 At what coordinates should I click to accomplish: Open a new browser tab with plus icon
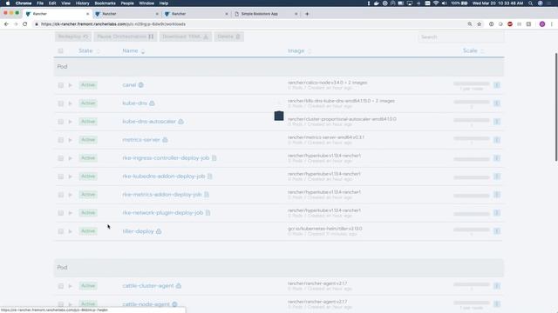307,14
